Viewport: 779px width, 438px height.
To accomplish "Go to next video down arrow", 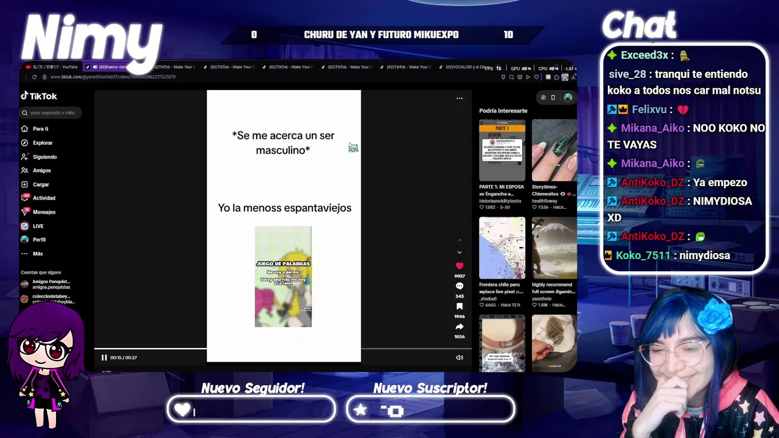I will [459, 252].
